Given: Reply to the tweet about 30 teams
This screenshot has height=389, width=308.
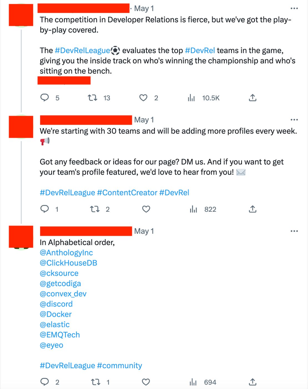Looking at the screenshot, I should point(45,209).
